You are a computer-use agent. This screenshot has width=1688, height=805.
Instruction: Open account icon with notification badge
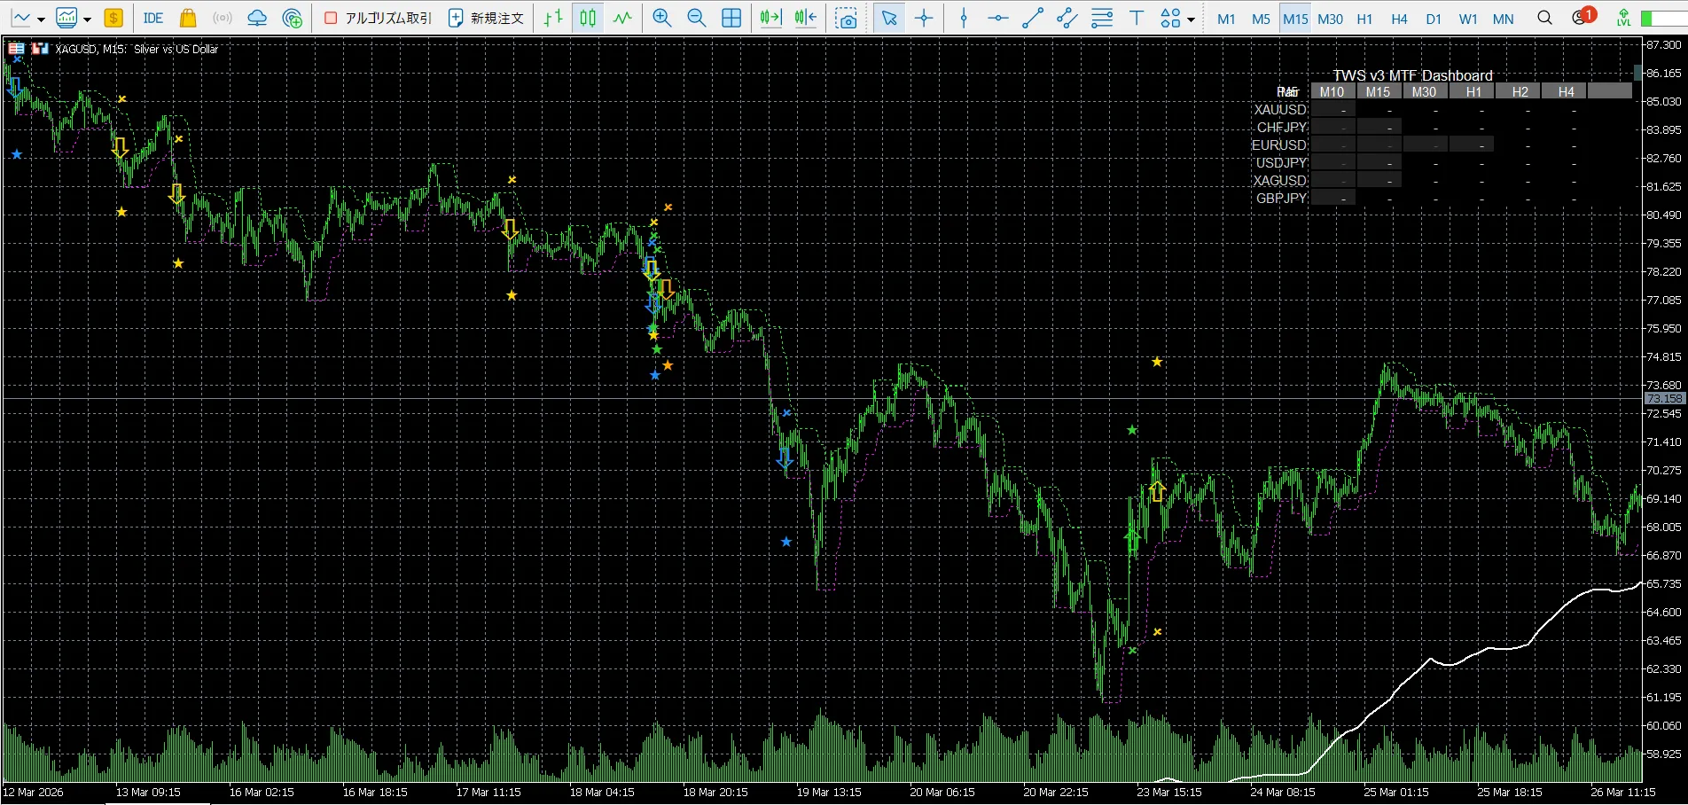1582,17
